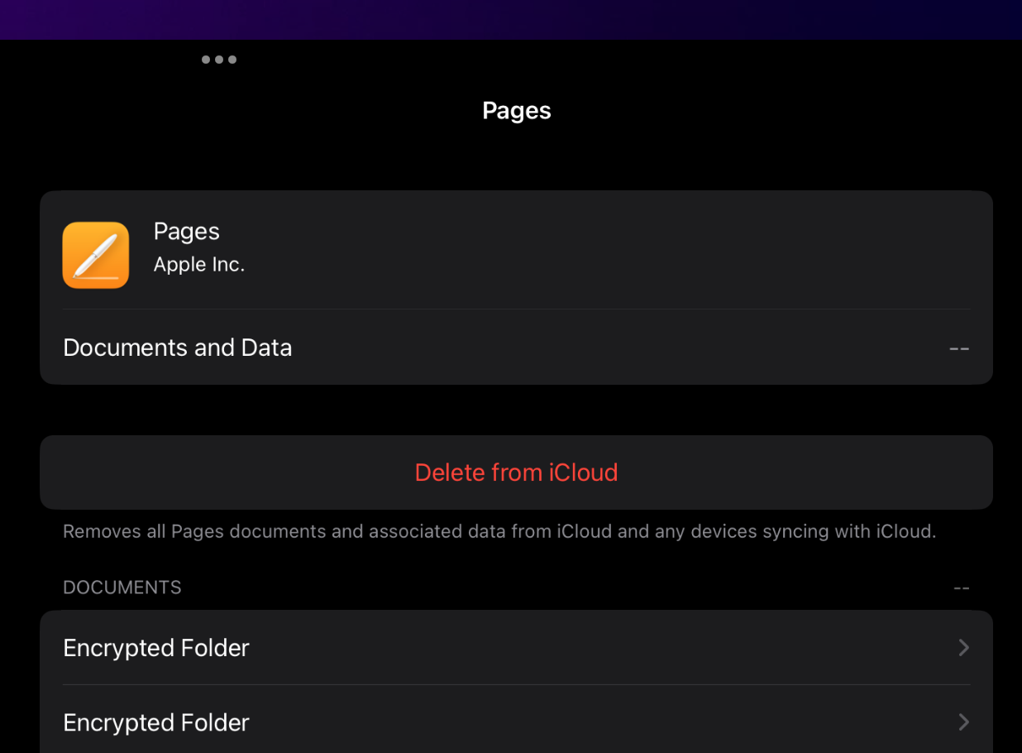Select the Pages title heading
This screenshot has height=753, width=1022.
517,111
